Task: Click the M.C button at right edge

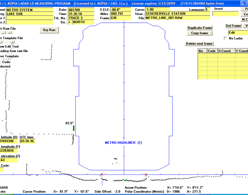Action: (245, 19)
